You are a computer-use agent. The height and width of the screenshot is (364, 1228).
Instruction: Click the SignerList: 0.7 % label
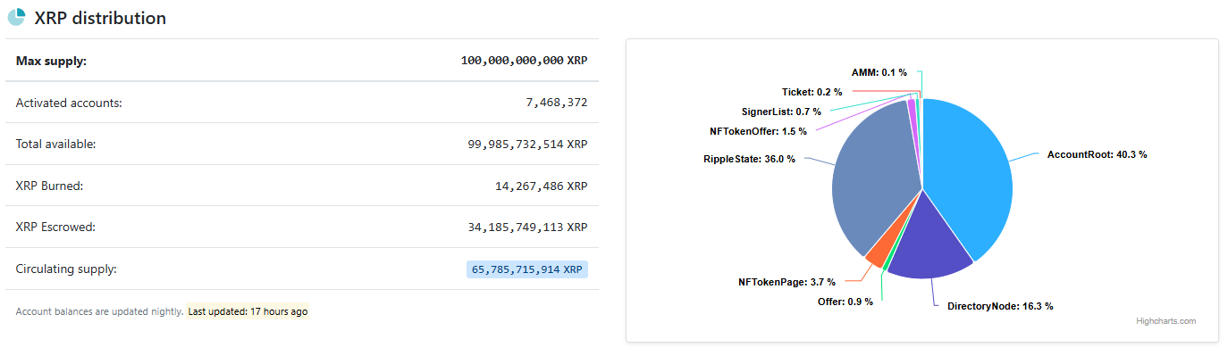[x=781, y=112]
